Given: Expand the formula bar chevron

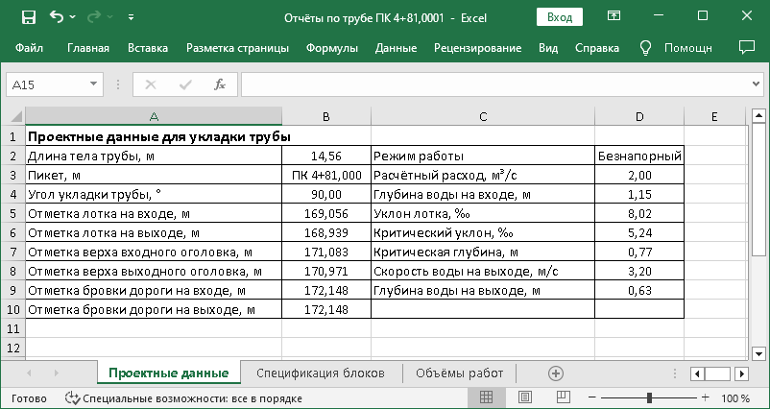Looking at the screenshot, I should point(757,84).
